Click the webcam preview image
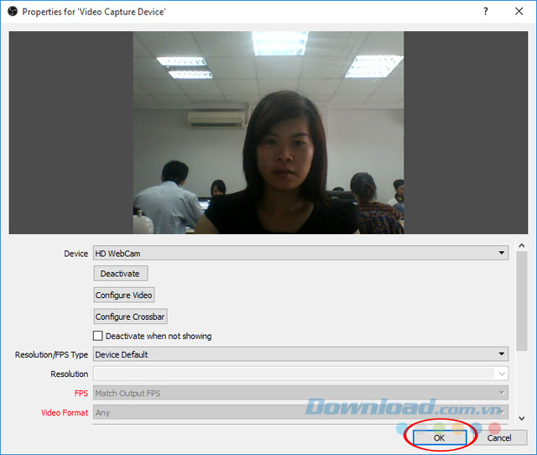 [x=268, y=133]
